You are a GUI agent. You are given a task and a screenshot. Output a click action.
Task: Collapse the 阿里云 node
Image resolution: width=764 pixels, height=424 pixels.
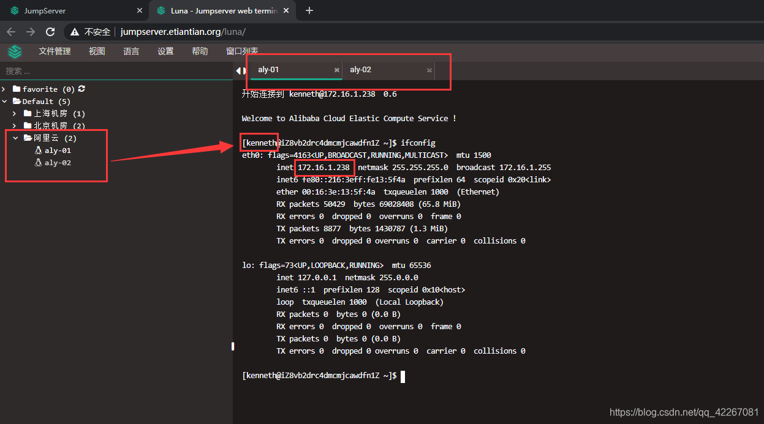(15, 138)
